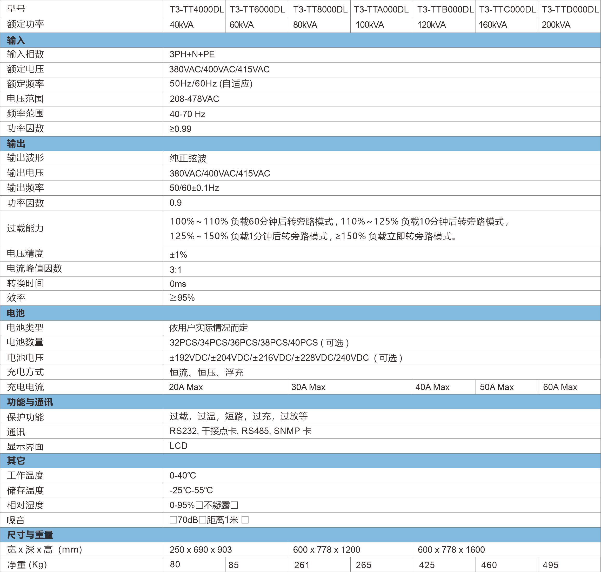Click the 30A Max charging current cell

(x=308, y=387)
